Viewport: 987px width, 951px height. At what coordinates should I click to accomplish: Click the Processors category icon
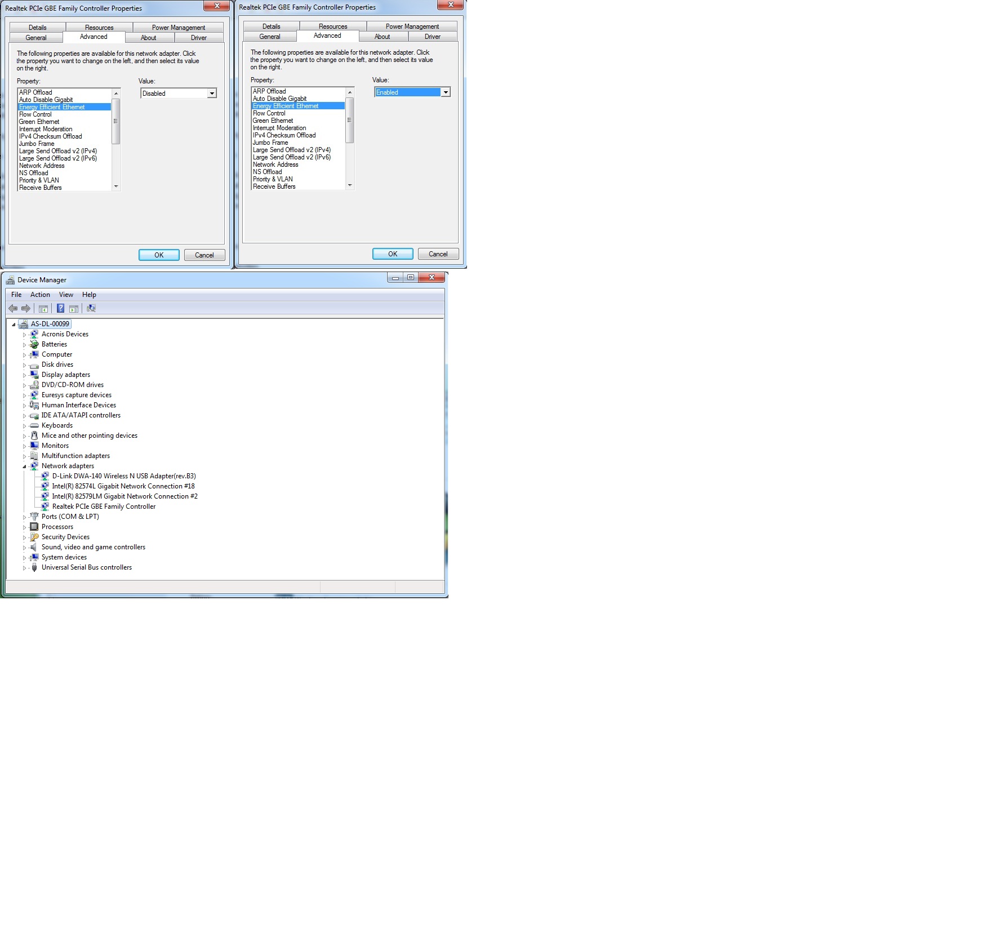[34, 527]
